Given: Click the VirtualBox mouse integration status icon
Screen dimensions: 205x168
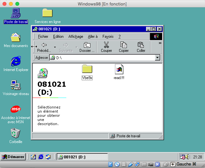Looking at the screenshot, I should click(x=166, y=164).
